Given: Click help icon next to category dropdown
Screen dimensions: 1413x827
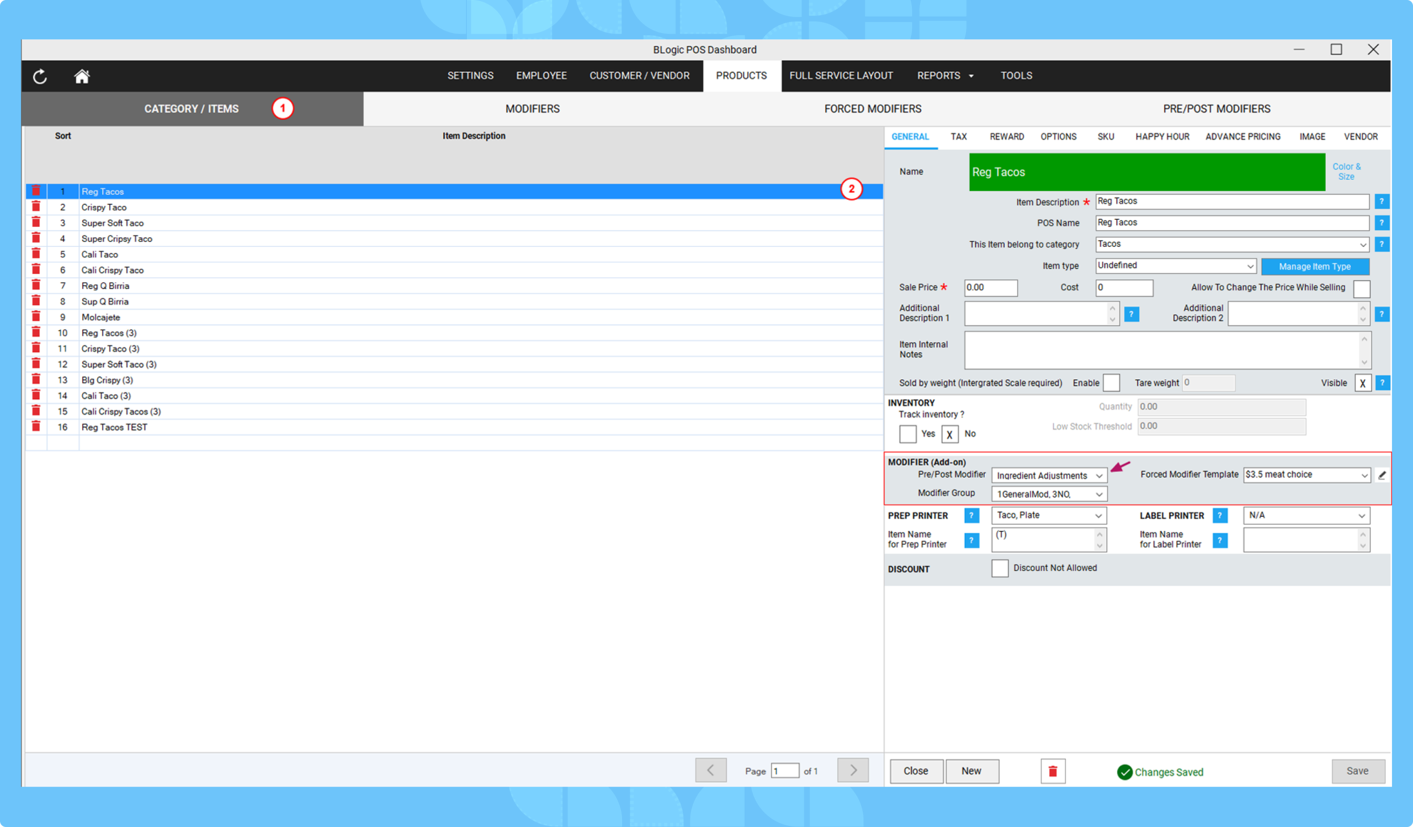Looking at the screenshot, I should [x=1382, y=244].
